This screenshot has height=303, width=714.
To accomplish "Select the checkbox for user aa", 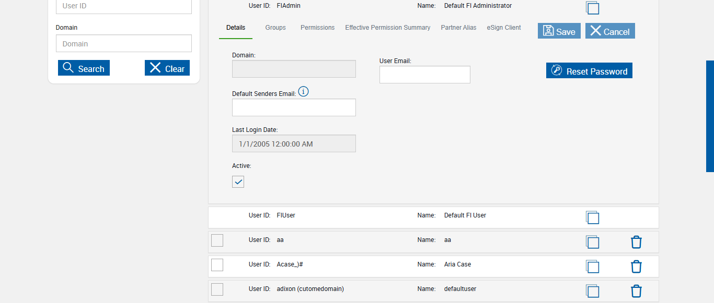I will [x=217, y=240].
